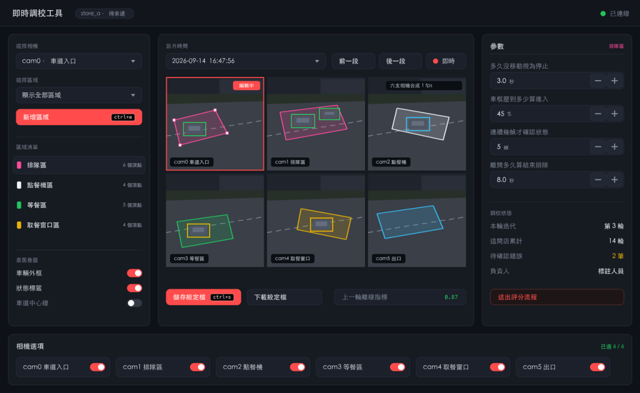Enable the 車道中心線 overlay
640x393 pixels.
pyautogui.click(x=134, y=303)
